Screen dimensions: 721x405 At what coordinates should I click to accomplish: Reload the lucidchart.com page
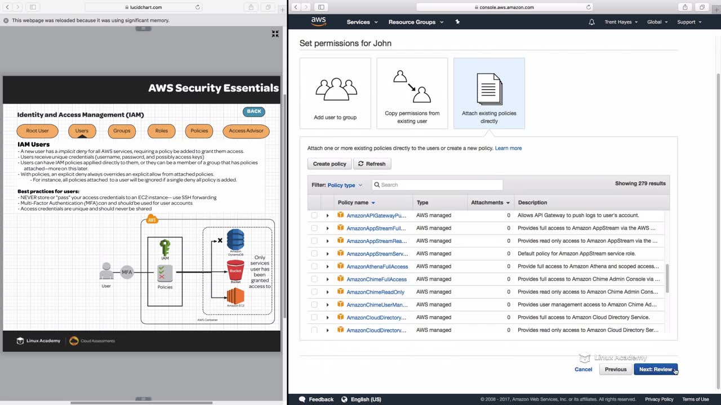coord(198,7)
